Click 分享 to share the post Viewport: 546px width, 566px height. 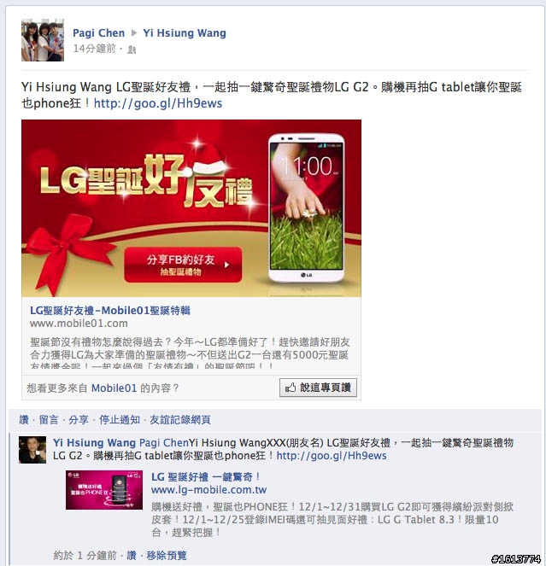[x=79, y=419]
